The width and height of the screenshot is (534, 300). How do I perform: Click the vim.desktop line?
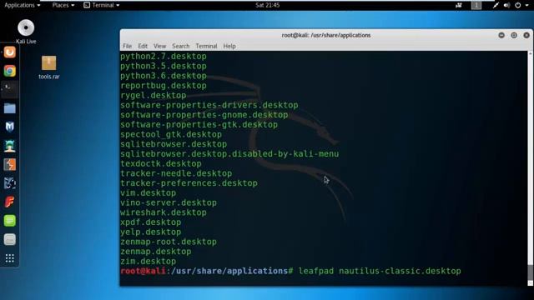[x=149, y=192]
